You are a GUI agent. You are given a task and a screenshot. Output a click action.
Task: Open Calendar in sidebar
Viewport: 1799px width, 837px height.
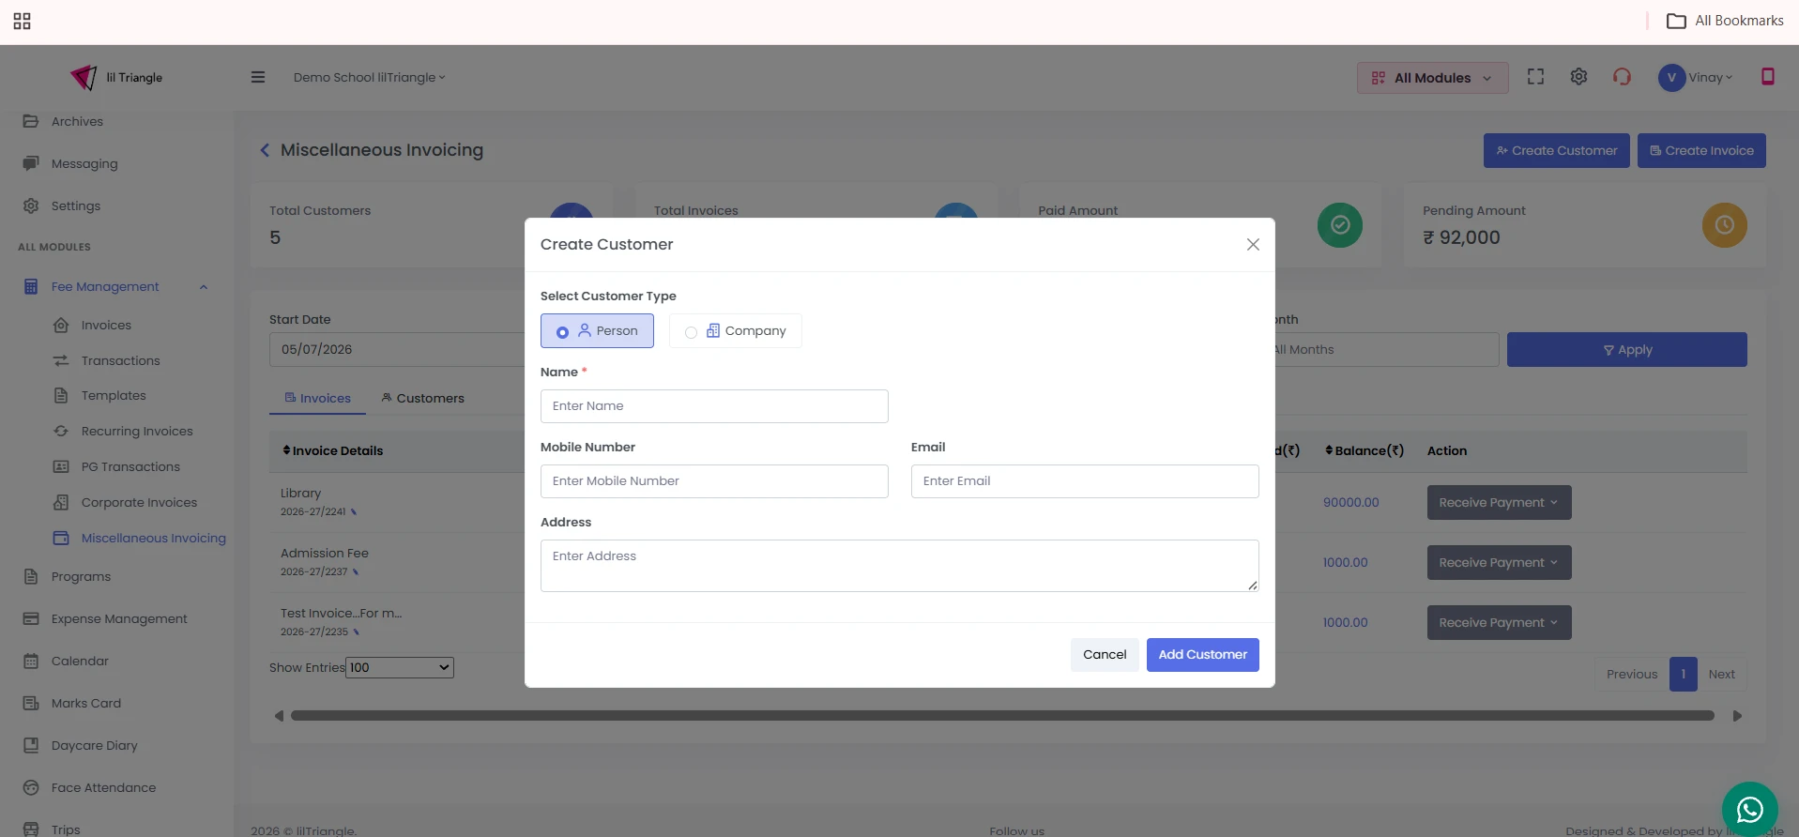click(80, 661)
